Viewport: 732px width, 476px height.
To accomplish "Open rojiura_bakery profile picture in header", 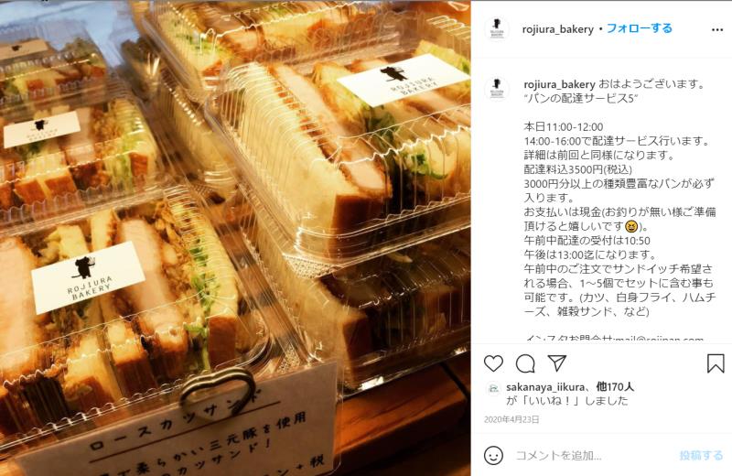I will tap(497, 29).
